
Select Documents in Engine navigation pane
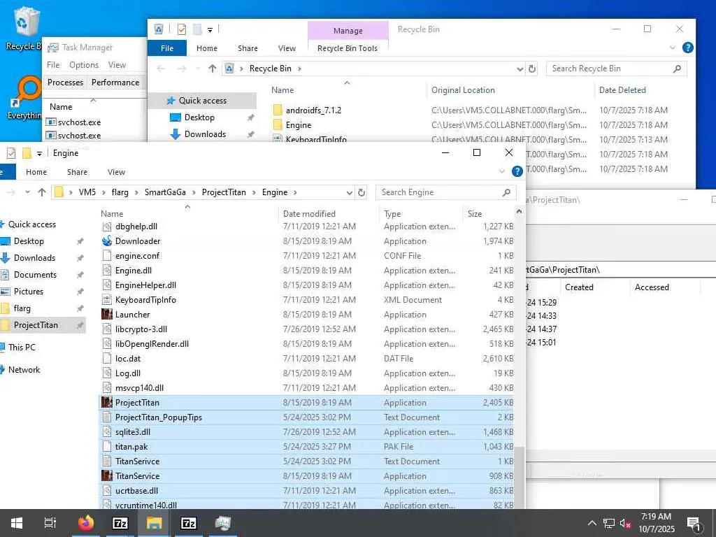(35, 275)
